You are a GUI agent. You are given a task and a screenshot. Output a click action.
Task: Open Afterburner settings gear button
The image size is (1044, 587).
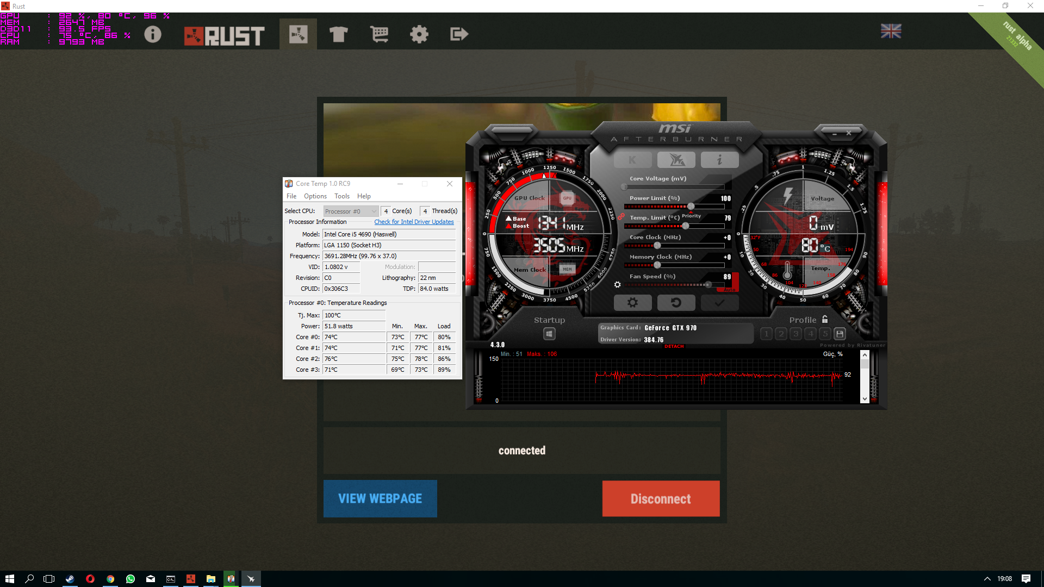point(632,303)
